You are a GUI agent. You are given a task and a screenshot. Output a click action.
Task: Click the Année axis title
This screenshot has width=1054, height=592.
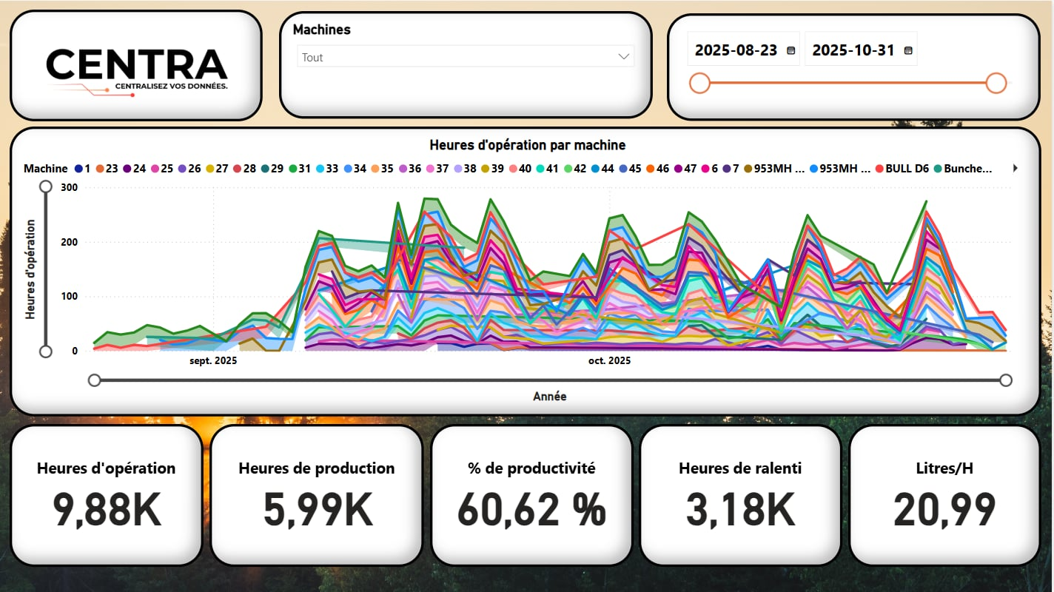[x=549, y=397]
